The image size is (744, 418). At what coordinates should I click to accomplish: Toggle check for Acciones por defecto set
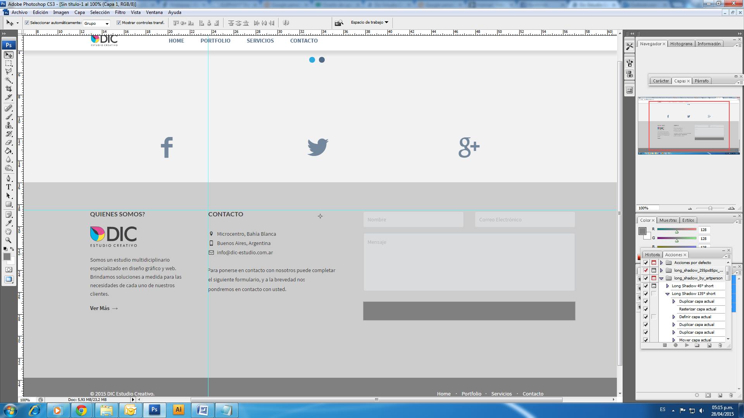pos(646,263)
